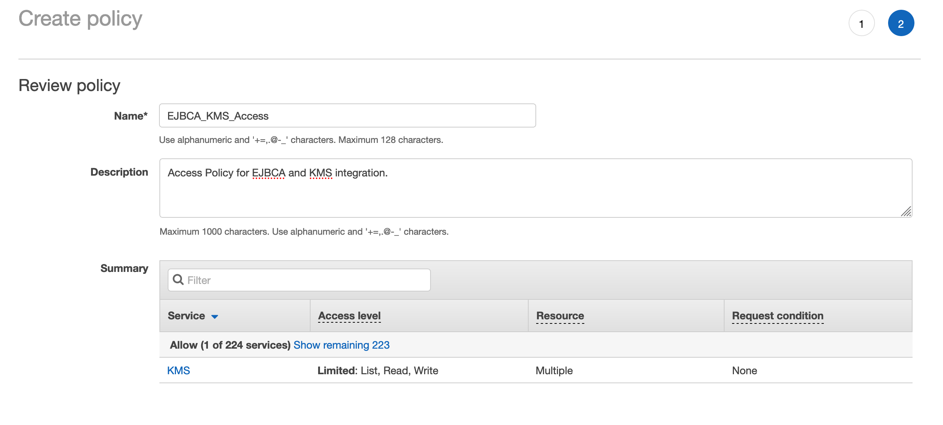Click the Allow (1 of 224 services) row
This screenshot has width=943, height=425.
230,345
